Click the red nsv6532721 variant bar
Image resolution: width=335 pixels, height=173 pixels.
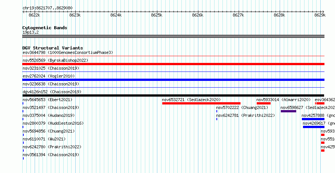coord(201,103)
